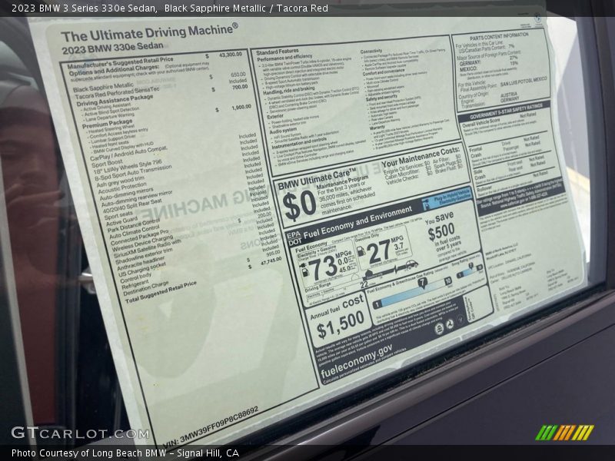Click 'Wireless Device Charging' row
Image resolution: width=615 pixels, height=461 pixels.
pos(143,244)
